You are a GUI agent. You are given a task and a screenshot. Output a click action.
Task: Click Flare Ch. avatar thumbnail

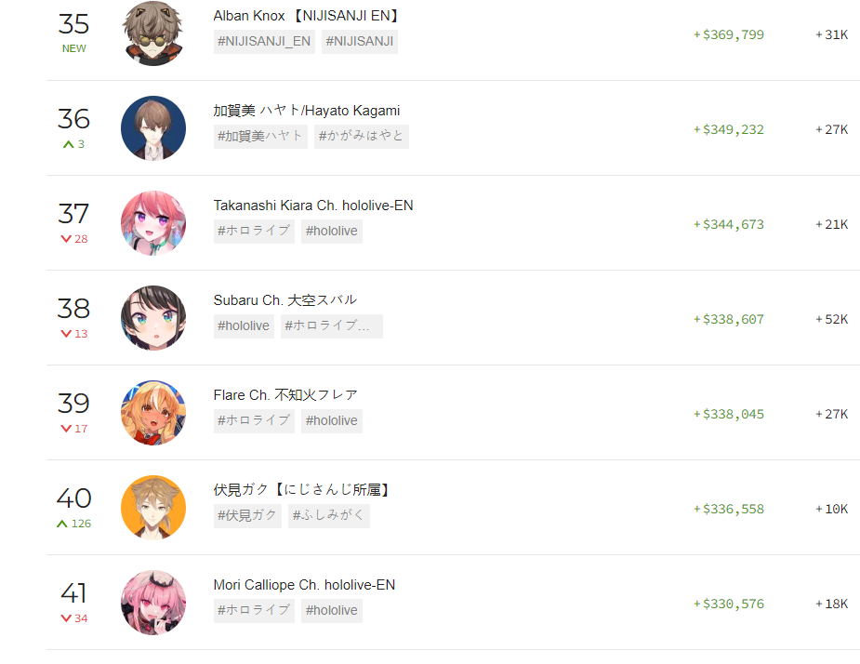[153, 413]
